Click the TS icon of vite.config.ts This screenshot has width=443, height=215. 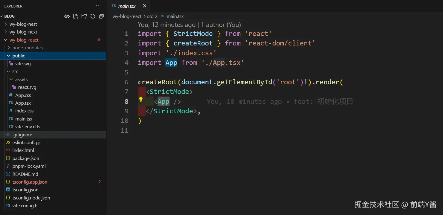(x=8, y=205)
